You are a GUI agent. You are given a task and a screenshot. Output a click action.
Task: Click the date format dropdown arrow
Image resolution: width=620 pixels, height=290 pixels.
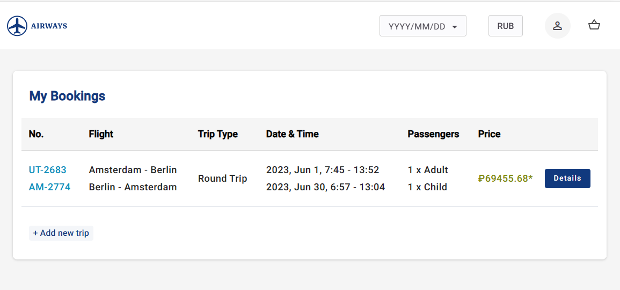(455, 27)
